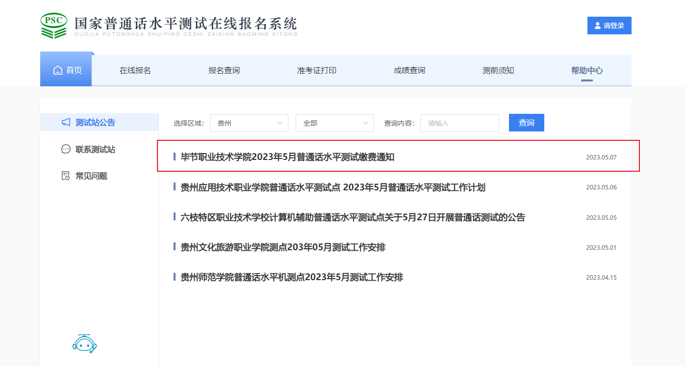
Task: Open the 六枝特区职业技术学校 announcement link
Action: pos(353,217)
